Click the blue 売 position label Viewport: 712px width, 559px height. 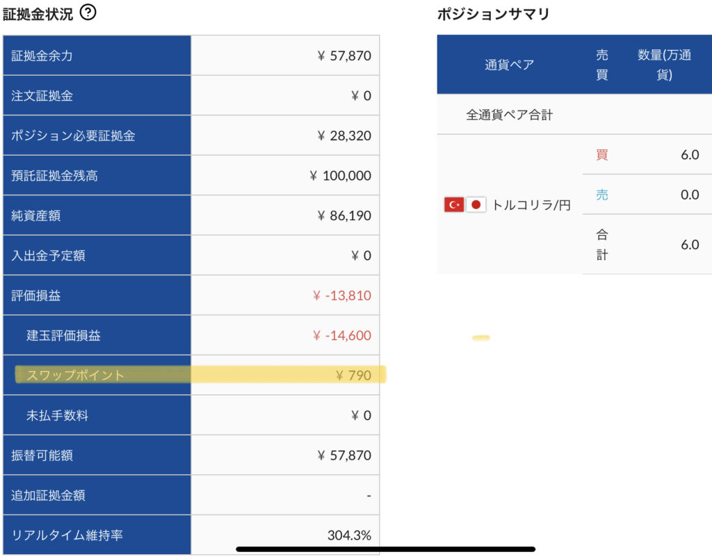coord(602,195)
